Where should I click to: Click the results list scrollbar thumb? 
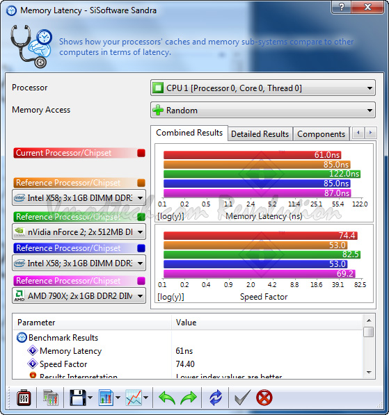click(x=369, y=332)
